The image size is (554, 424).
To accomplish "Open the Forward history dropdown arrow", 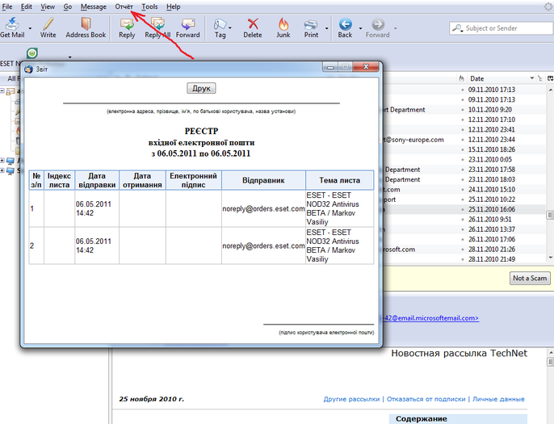I will (395, 28).
